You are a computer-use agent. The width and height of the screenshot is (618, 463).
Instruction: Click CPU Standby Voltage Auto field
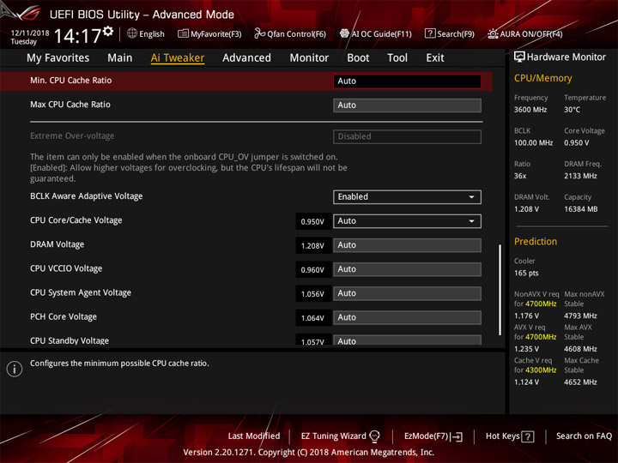pyautogui.click(x=407, y=340)
